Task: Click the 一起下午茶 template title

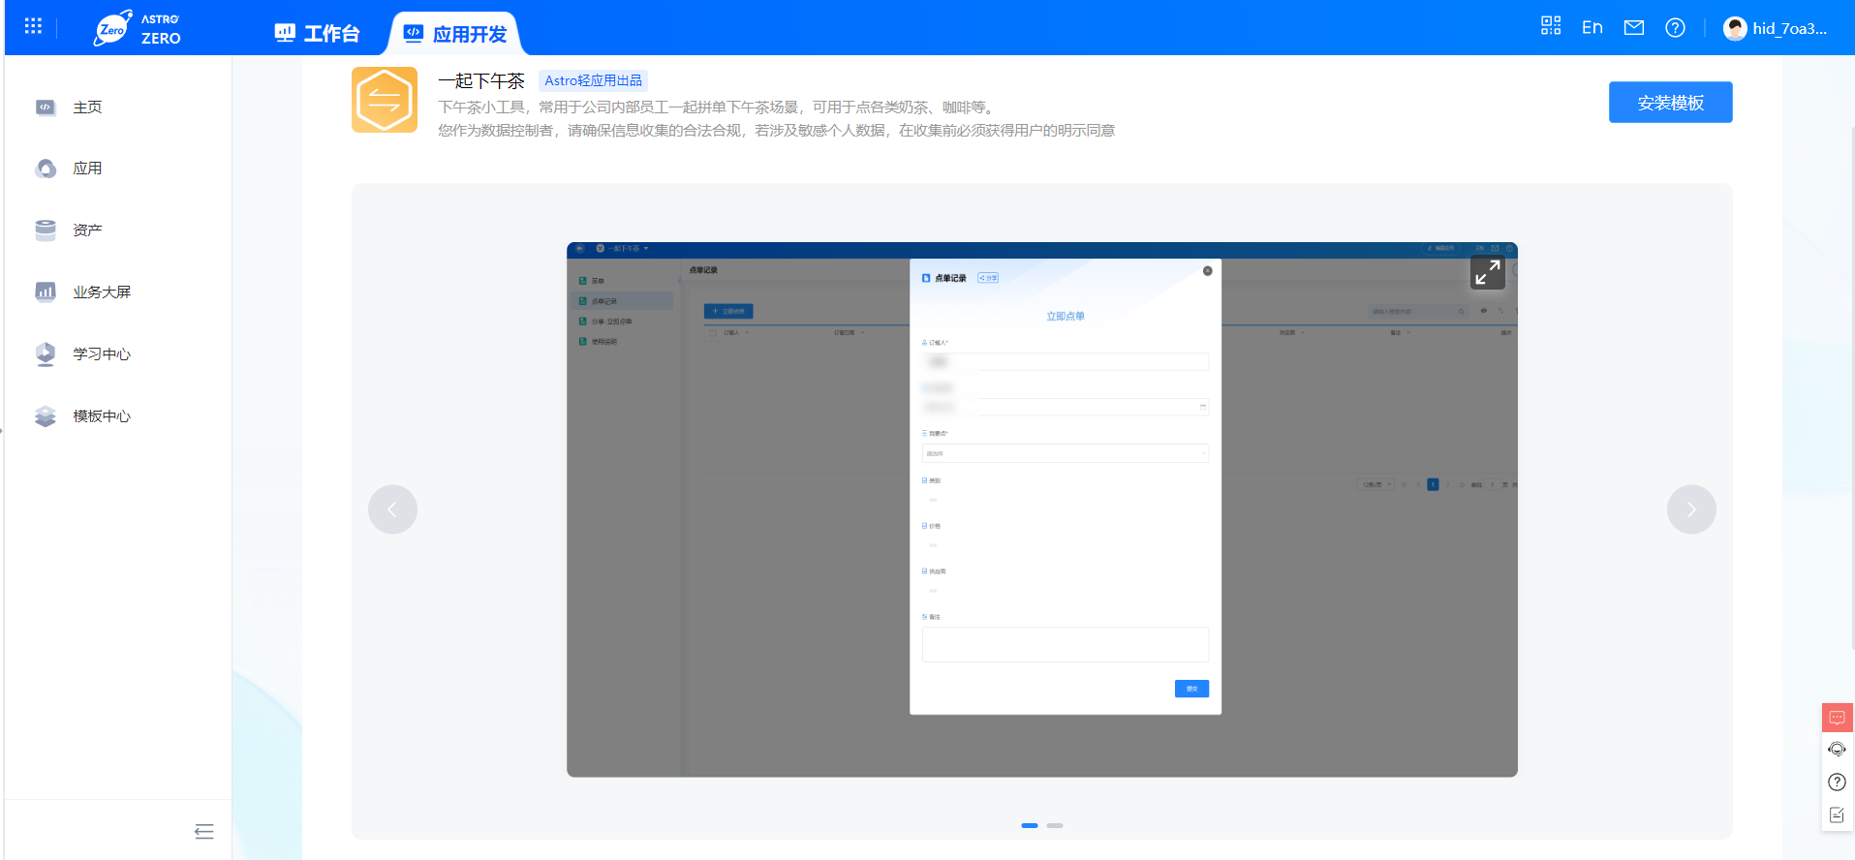Action: 481,81
